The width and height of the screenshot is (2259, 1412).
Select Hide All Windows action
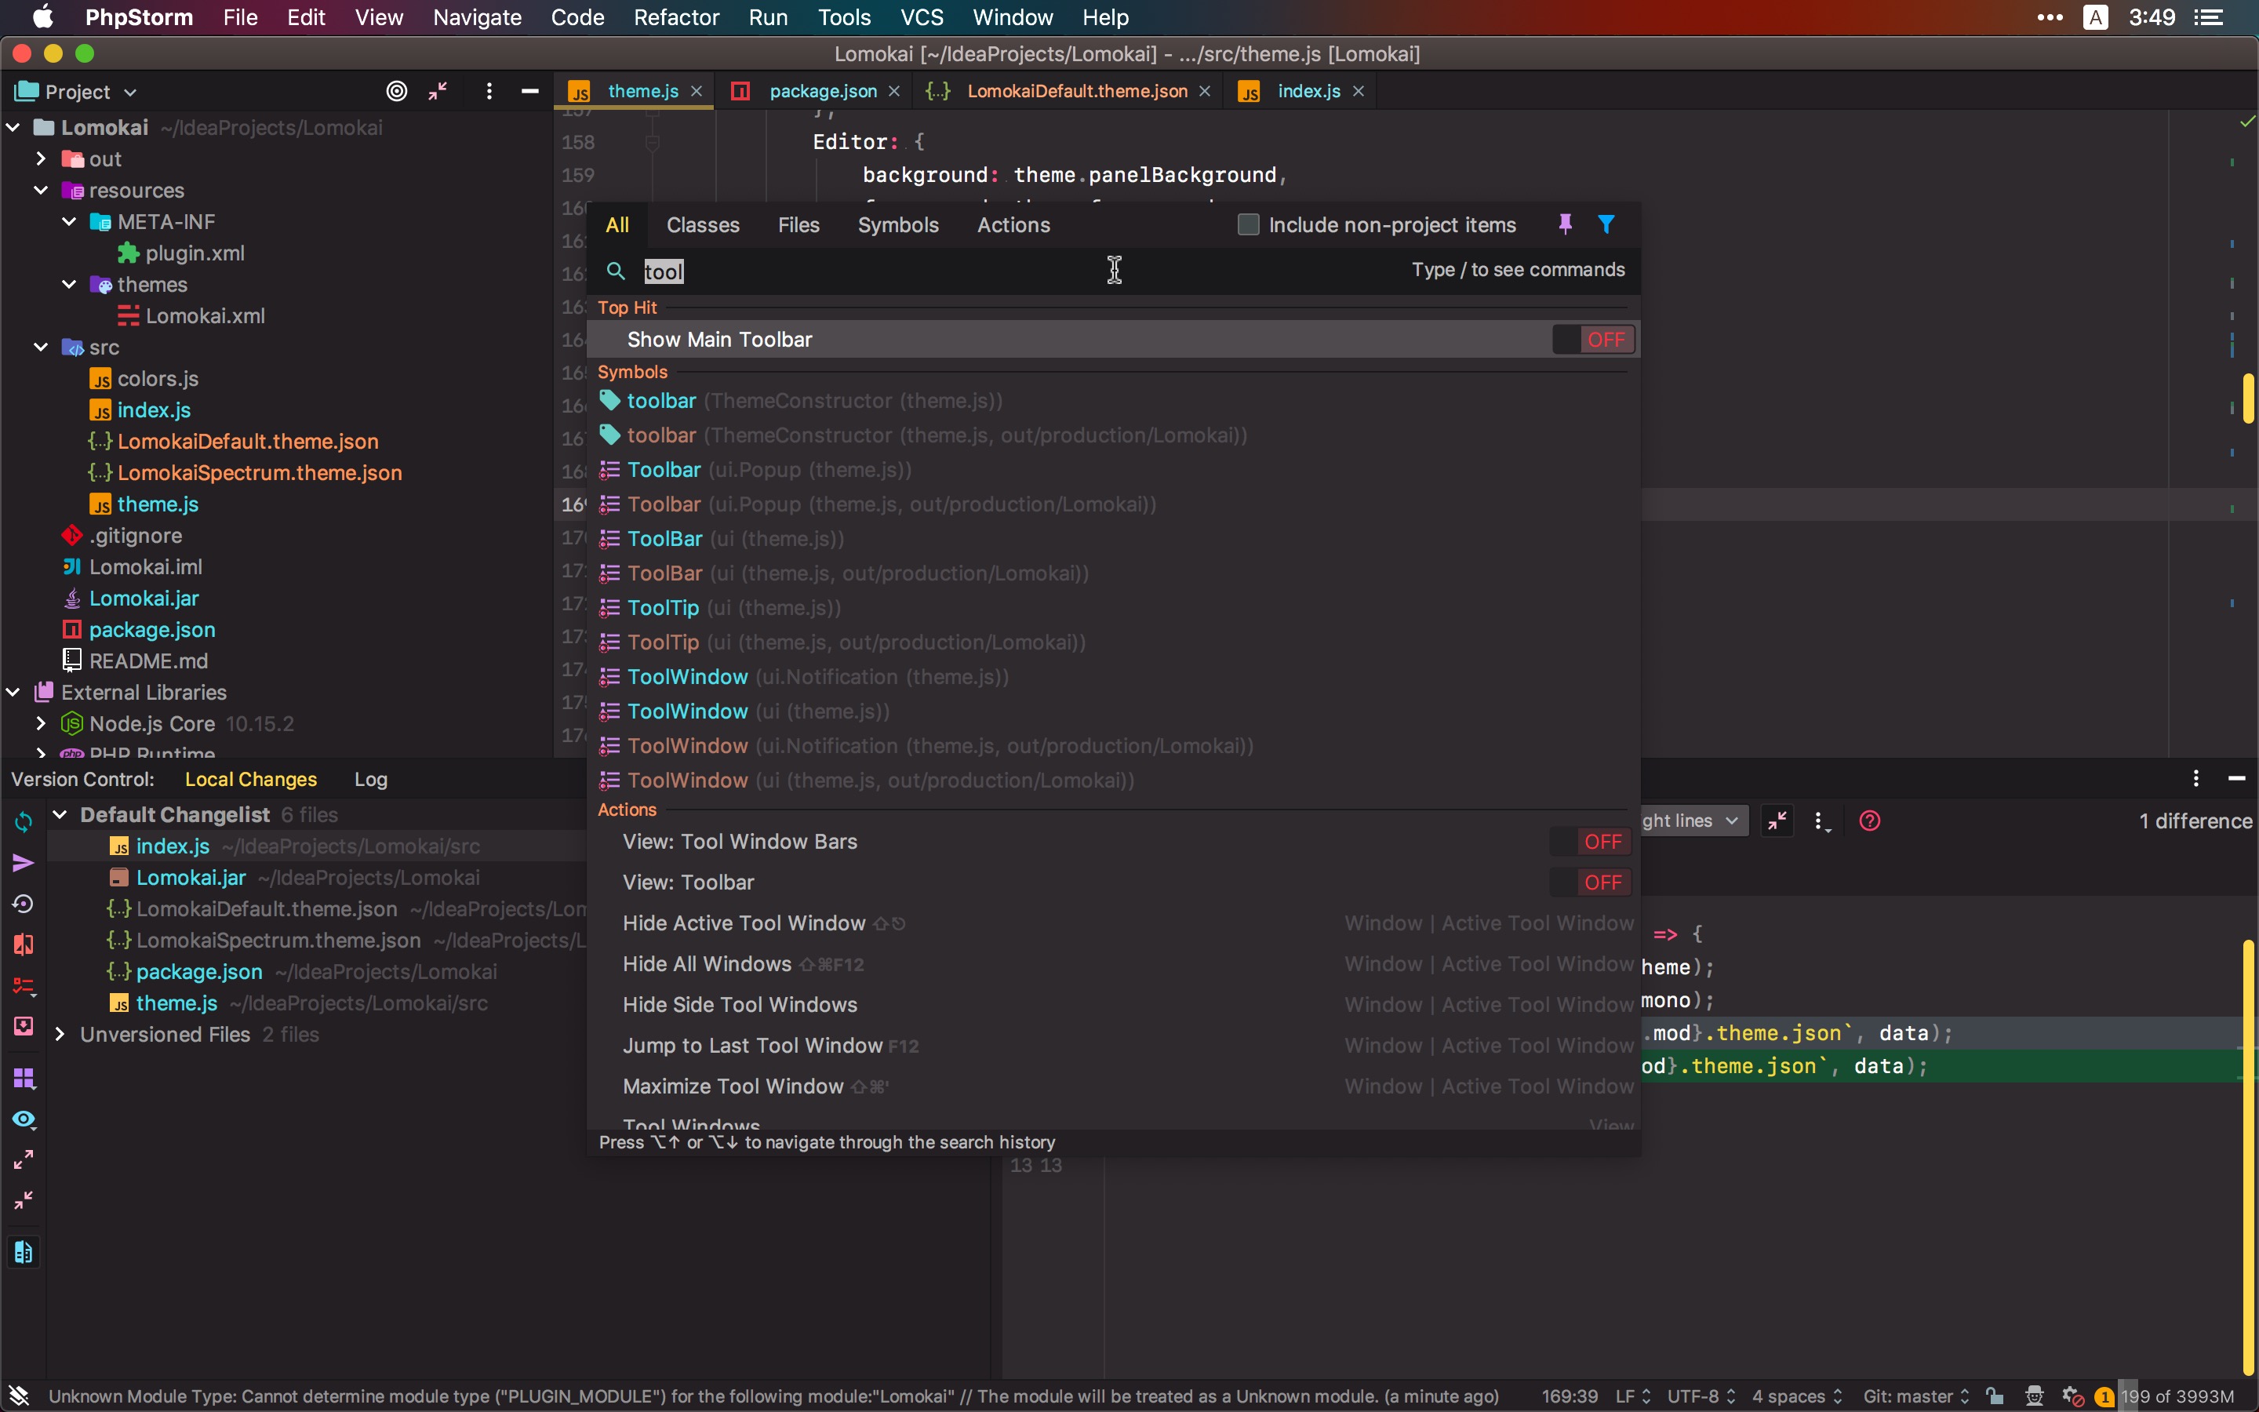click(x=707, y=964)
